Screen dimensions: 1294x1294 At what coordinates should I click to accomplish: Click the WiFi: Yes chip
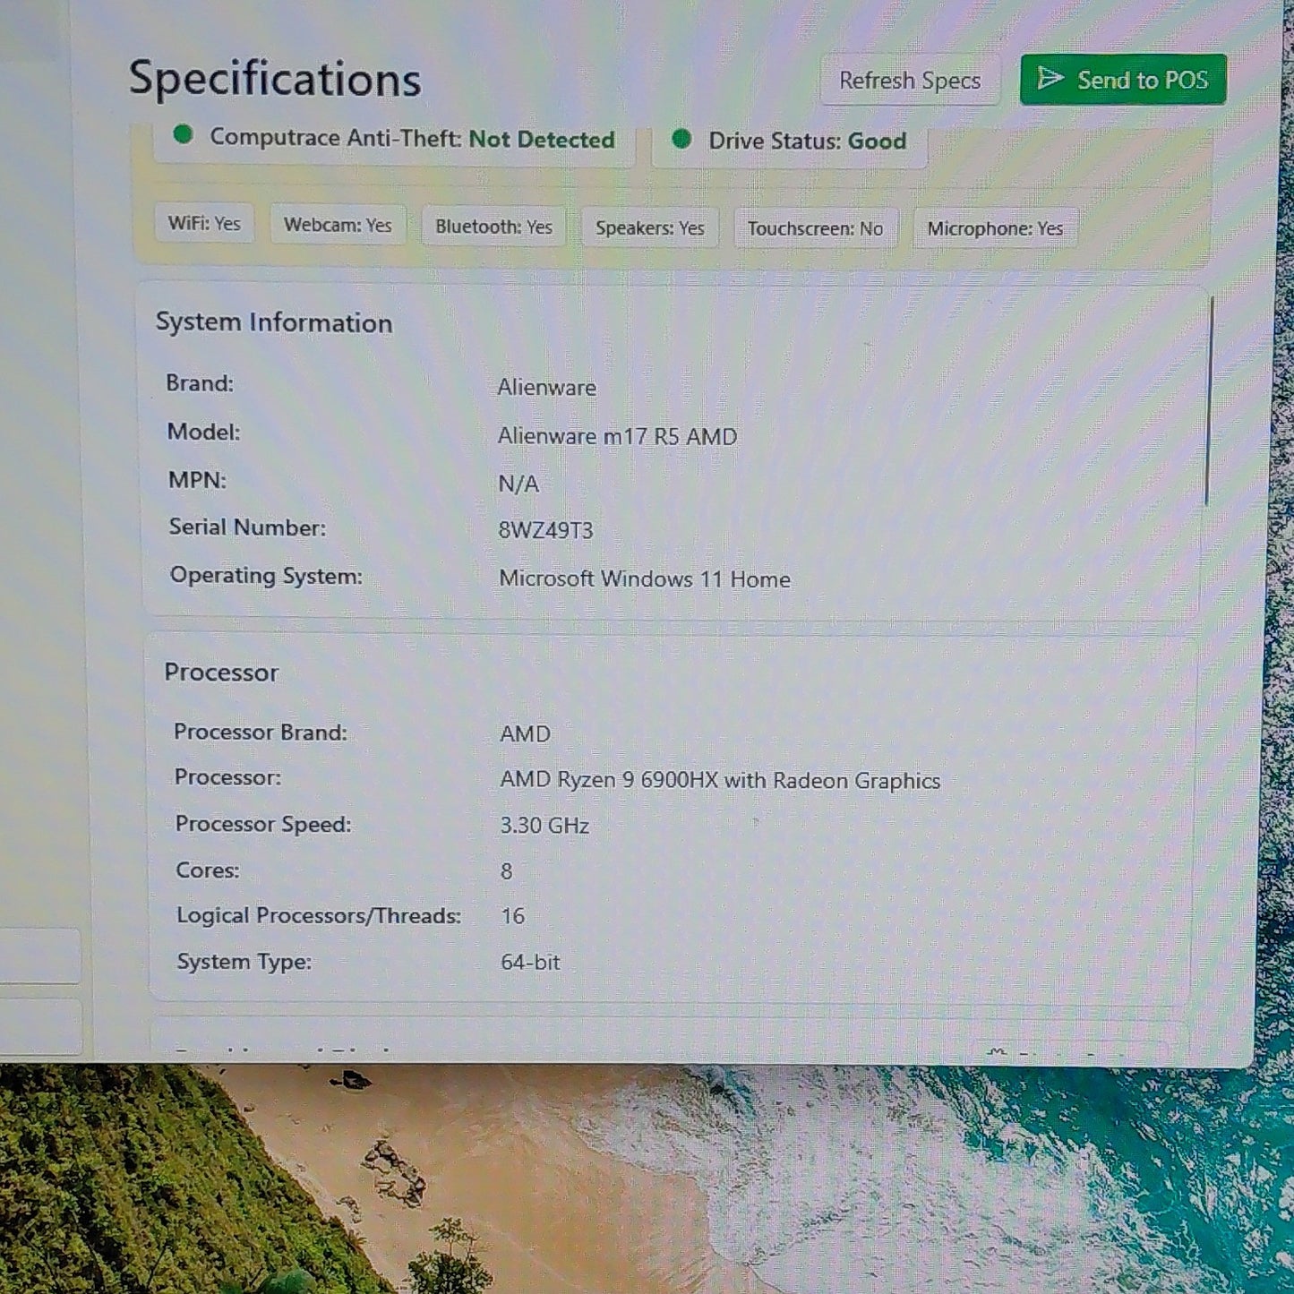pos(204,223)
